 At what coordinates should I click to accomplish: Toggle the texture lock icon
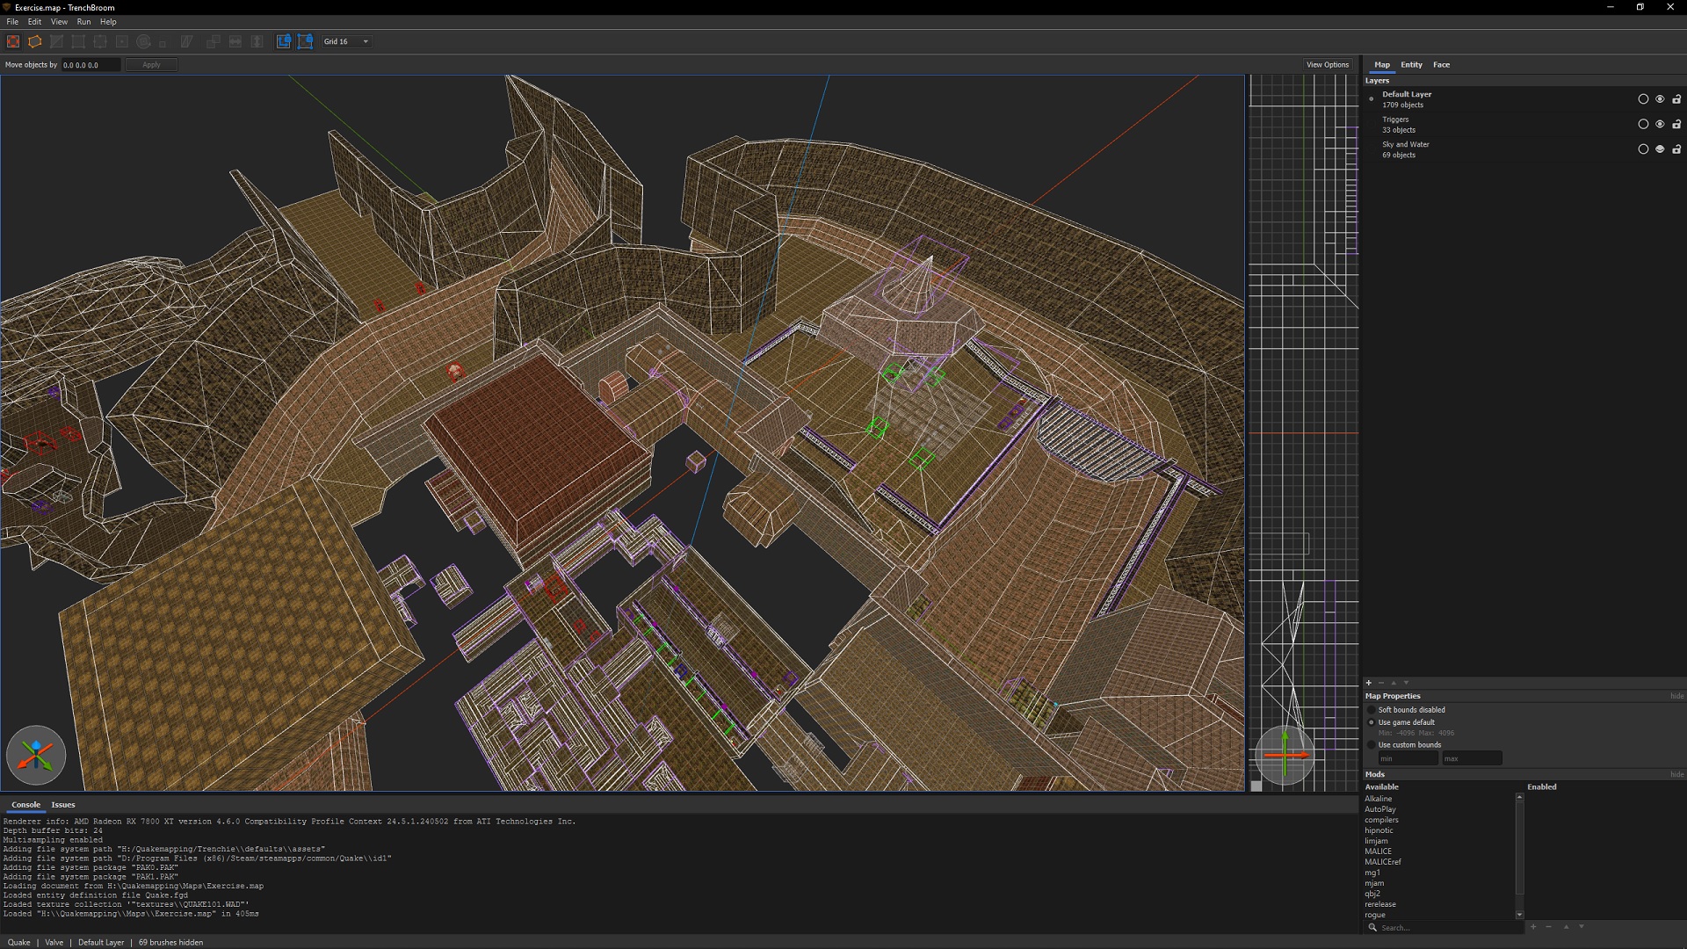click(284, 41)
